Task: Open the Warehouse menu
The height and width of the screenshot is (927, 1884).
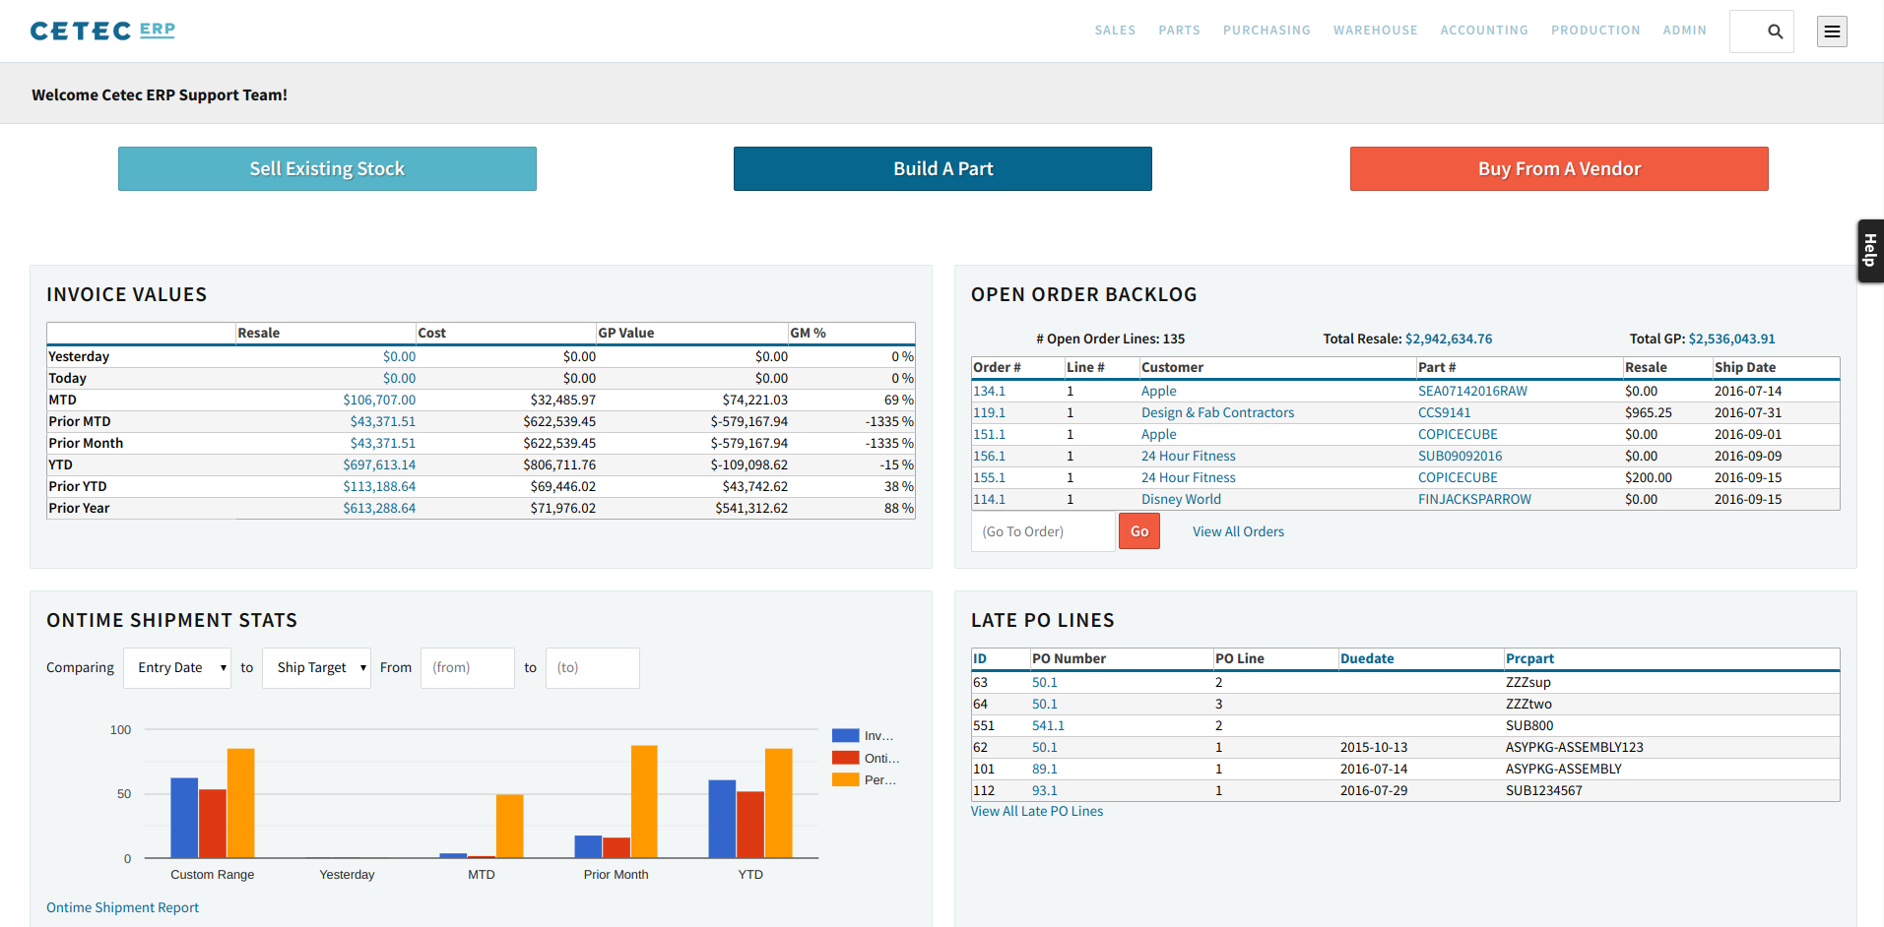Action: (1375, 31)
